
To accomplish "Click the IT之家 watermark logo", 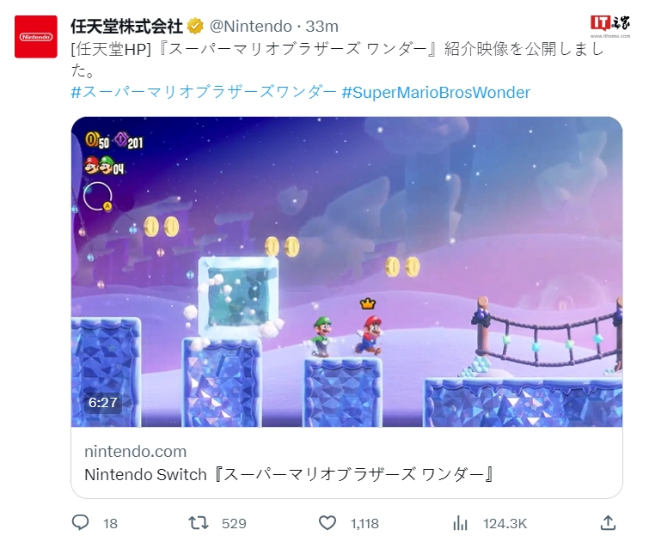I will click(610, 26).
